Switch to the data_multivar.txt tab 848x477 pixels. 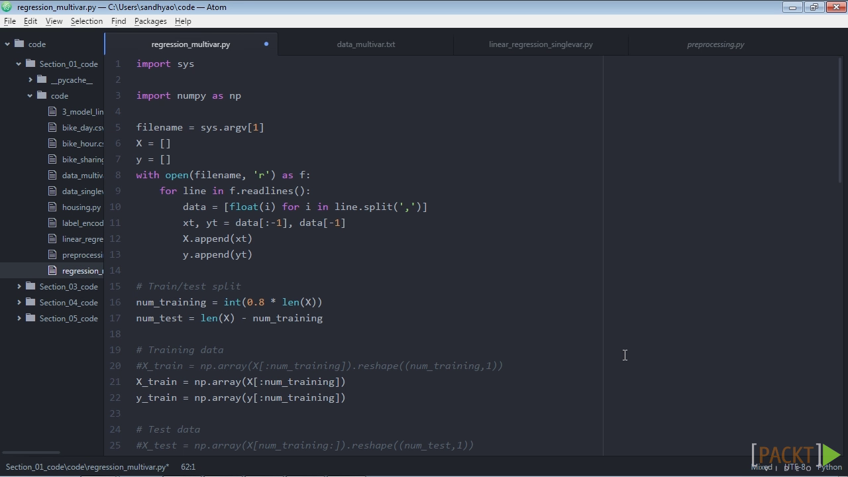[366, 44]
